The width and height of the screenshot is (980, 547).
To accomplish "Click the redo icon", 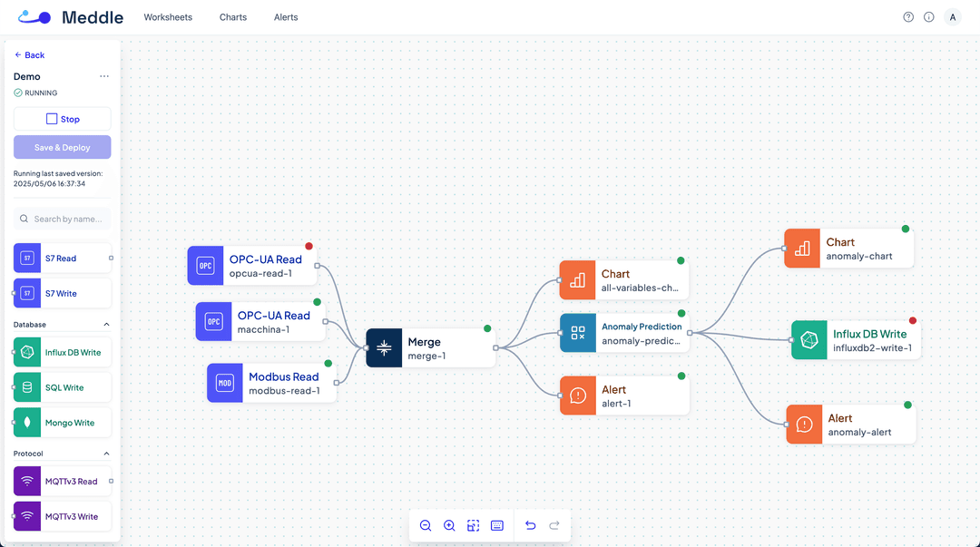I will click(x=554, y=525).
